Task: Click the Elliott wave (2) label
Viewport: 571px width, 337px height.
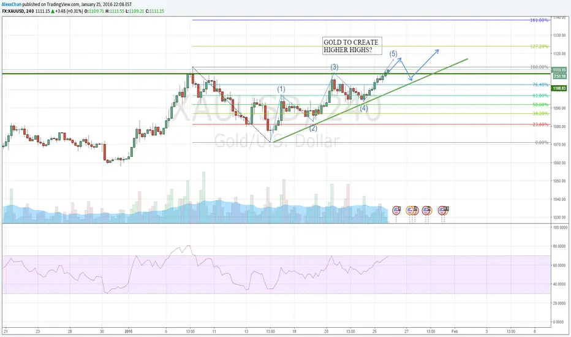Action: 313,128
